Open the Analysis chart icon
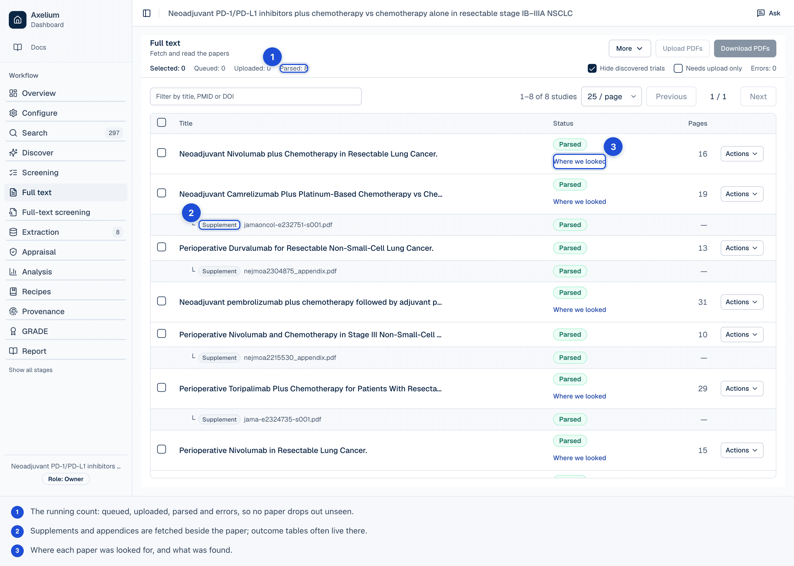This screenshot has height=566, width=794. [x=13, y=272]
